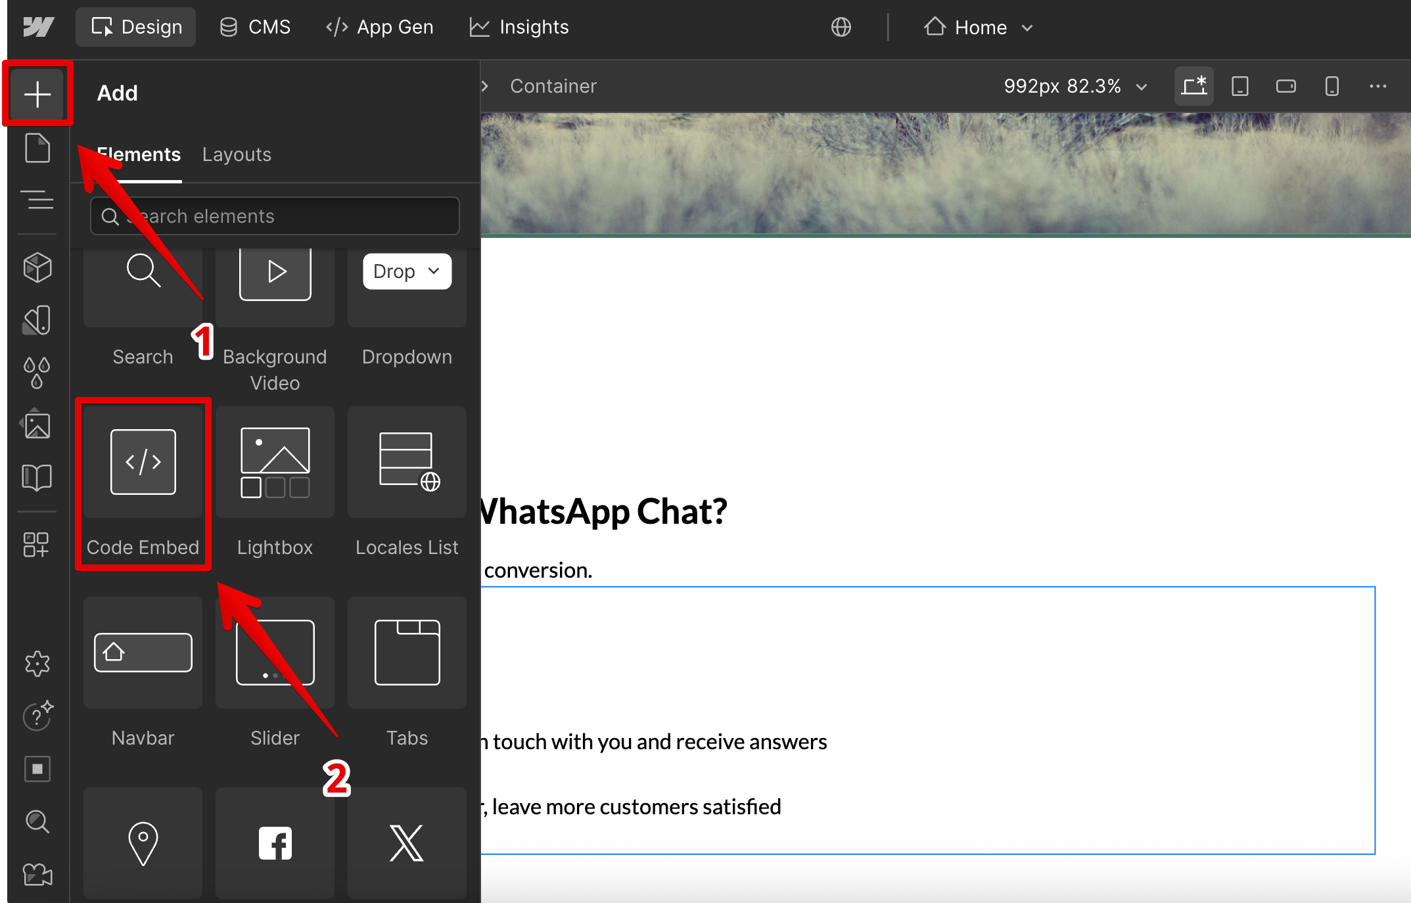Open the Pages panel icon
This screenshot has height=903, width=1411.
coord(37,148)
